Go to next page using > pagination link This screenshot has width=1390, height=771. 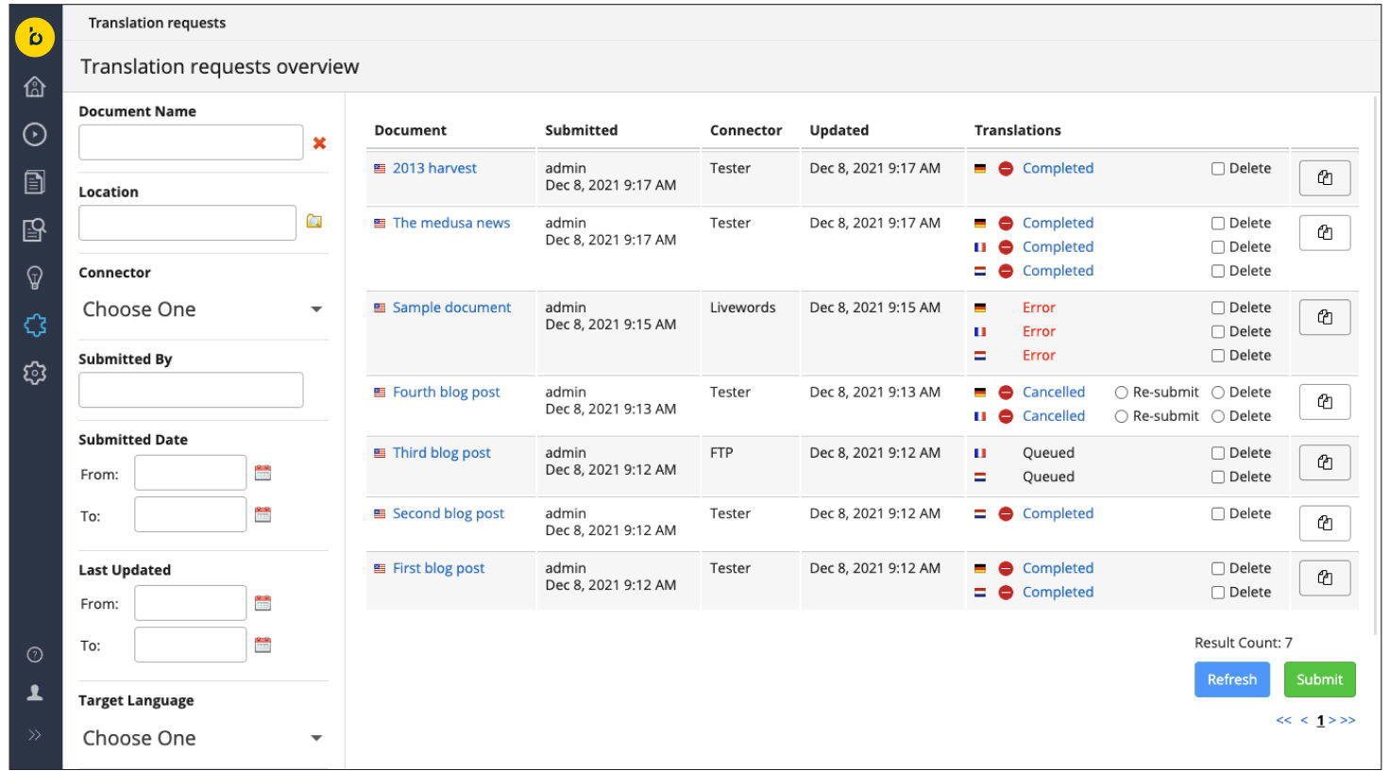(1332, 721)
